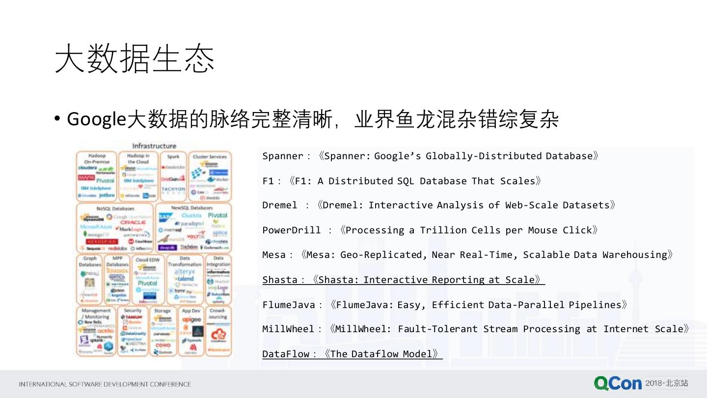This screenshot has width=707, height=398.
Task: Select the CrowdFlower cloud logo
Action: click(218, 336)
